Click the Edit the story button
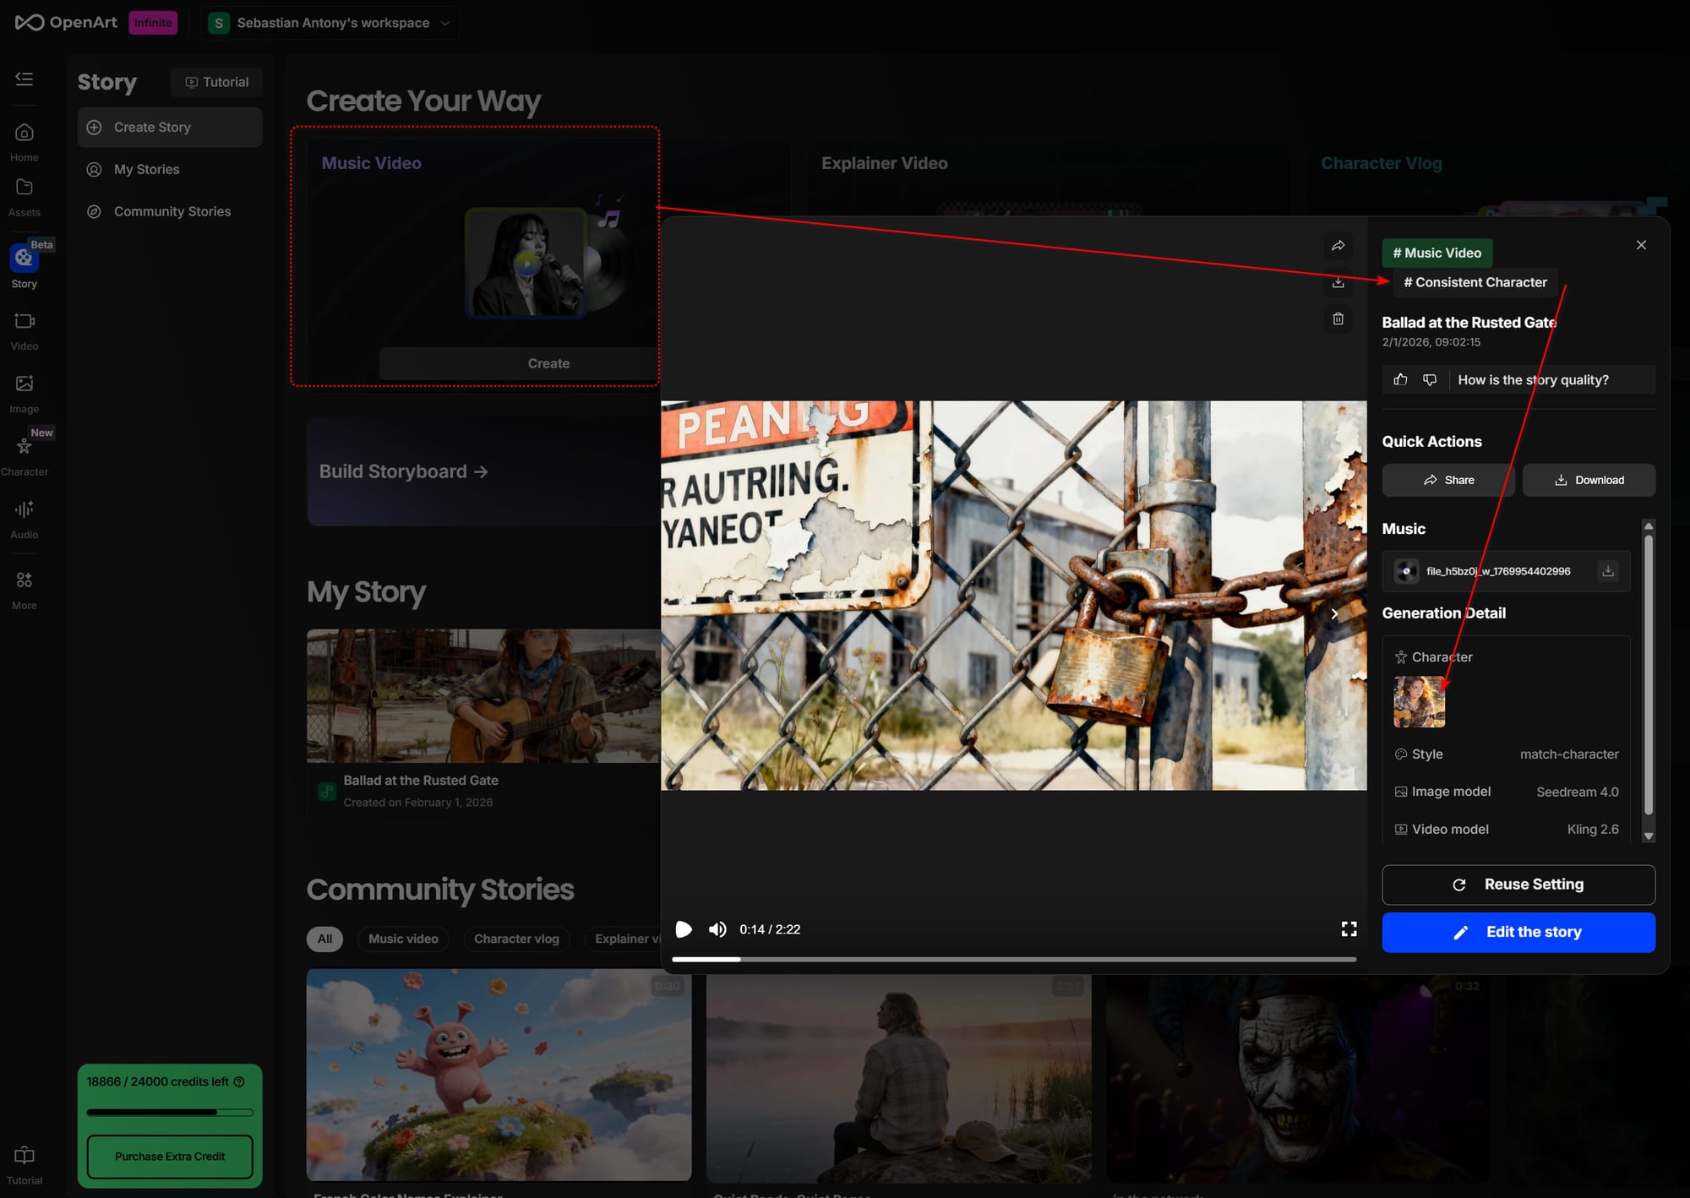This screenshot has height=1198, width=1690. (x=1518, y=932)
